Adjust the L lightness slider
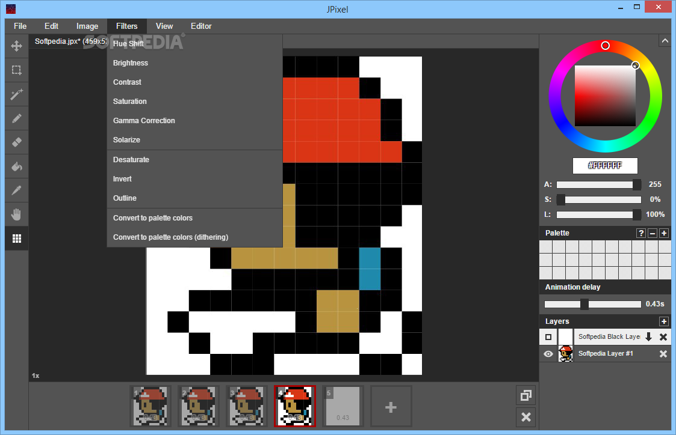676x435 pixels. click(x=598, y=214)
